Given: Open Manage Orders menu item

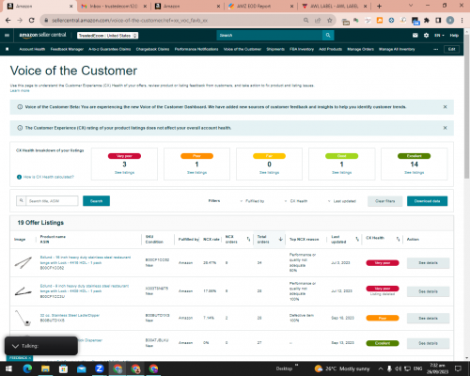Looking at the screenshot, I should (x=361, y=49).
